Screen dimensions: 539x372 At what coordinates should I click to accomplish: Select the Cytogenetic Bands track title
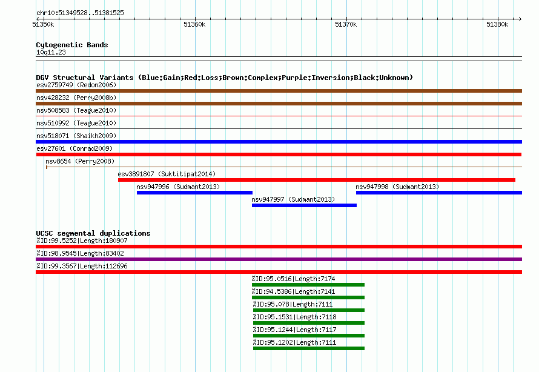pyautogui.click(x=72, y=45)
